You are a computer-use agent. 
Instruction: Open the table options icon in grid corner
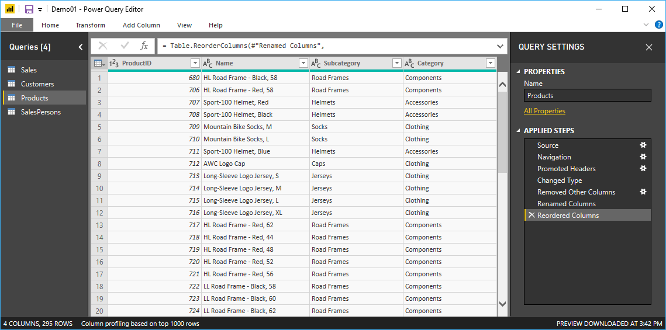point(99,63)
